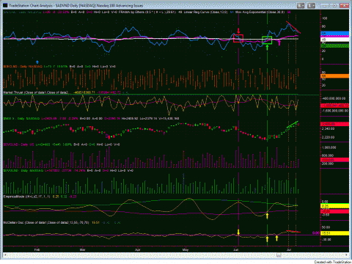
Task: Select the magenta up arrow in the top subgraph
Action: [279, 43]
